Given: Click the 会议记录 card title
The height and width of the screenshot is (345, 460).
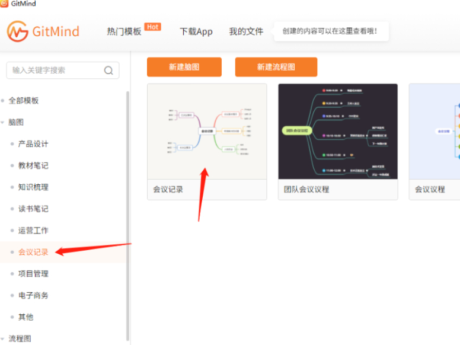Looking at the screenshot, I should 168,190.
